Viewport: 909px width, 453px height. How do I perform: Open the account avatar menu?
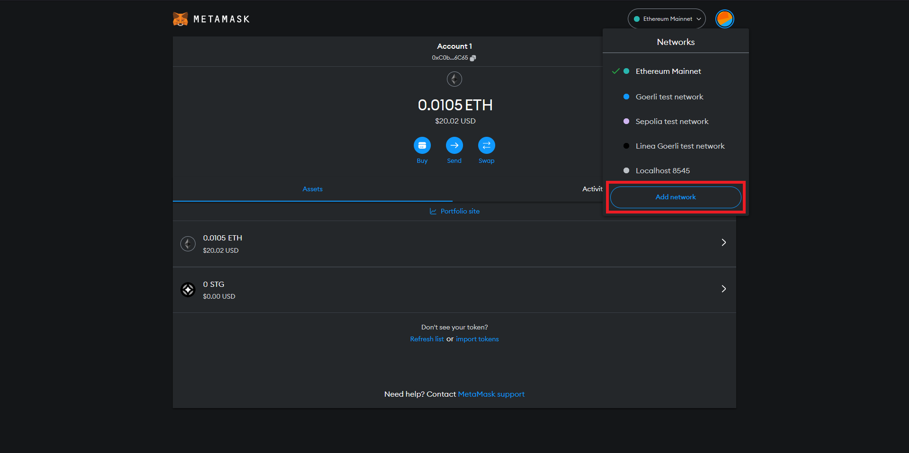click(724, 19)
